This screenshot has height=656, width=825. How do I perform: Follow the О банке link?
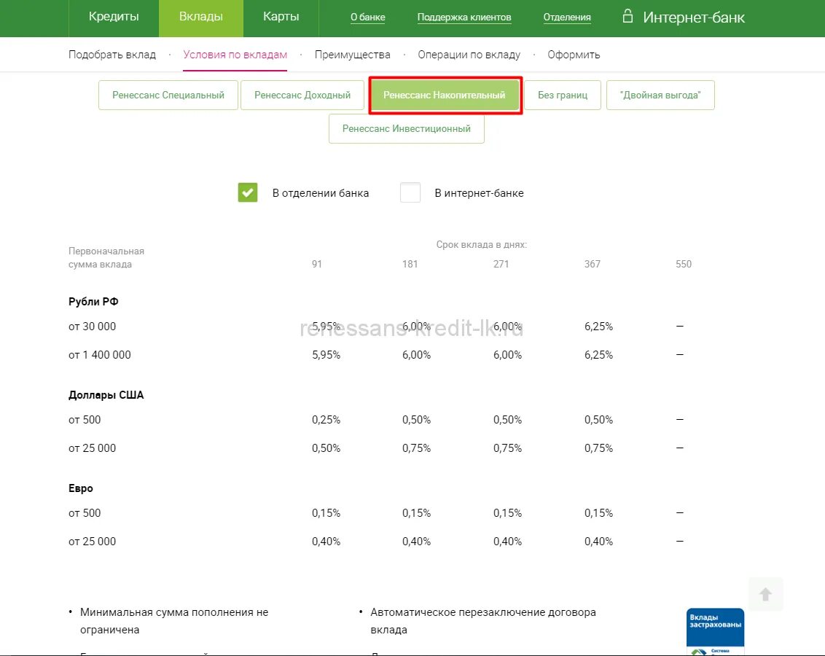point(368,17)
